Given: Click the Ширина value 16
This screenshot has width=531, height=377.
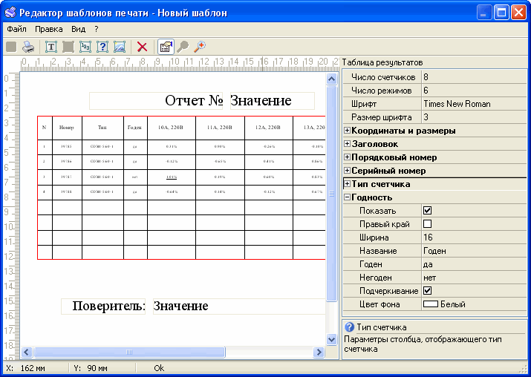Looking at the screenshot, I should coord(475,237).
